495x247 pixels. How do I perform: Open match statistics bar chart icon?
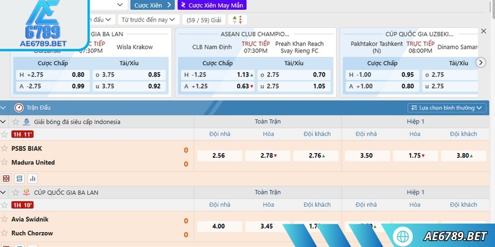click(32, 178)
